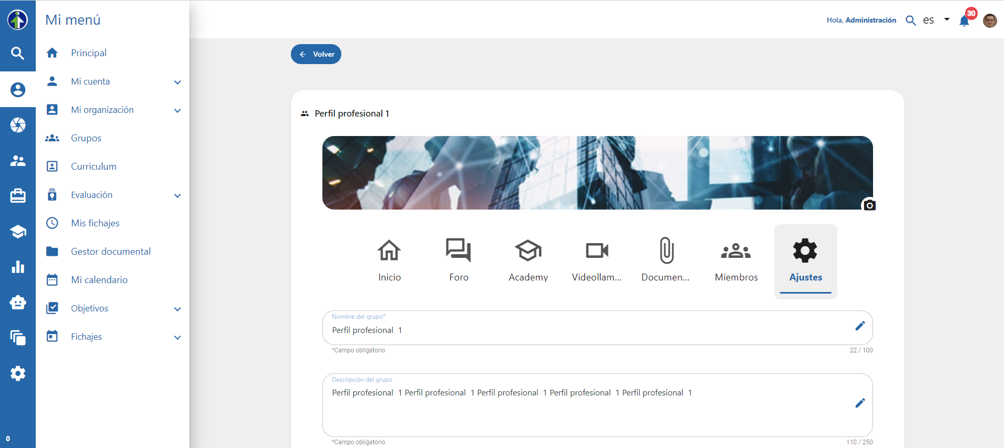
Task: Click the Mi menú heading
Action: 73,20
